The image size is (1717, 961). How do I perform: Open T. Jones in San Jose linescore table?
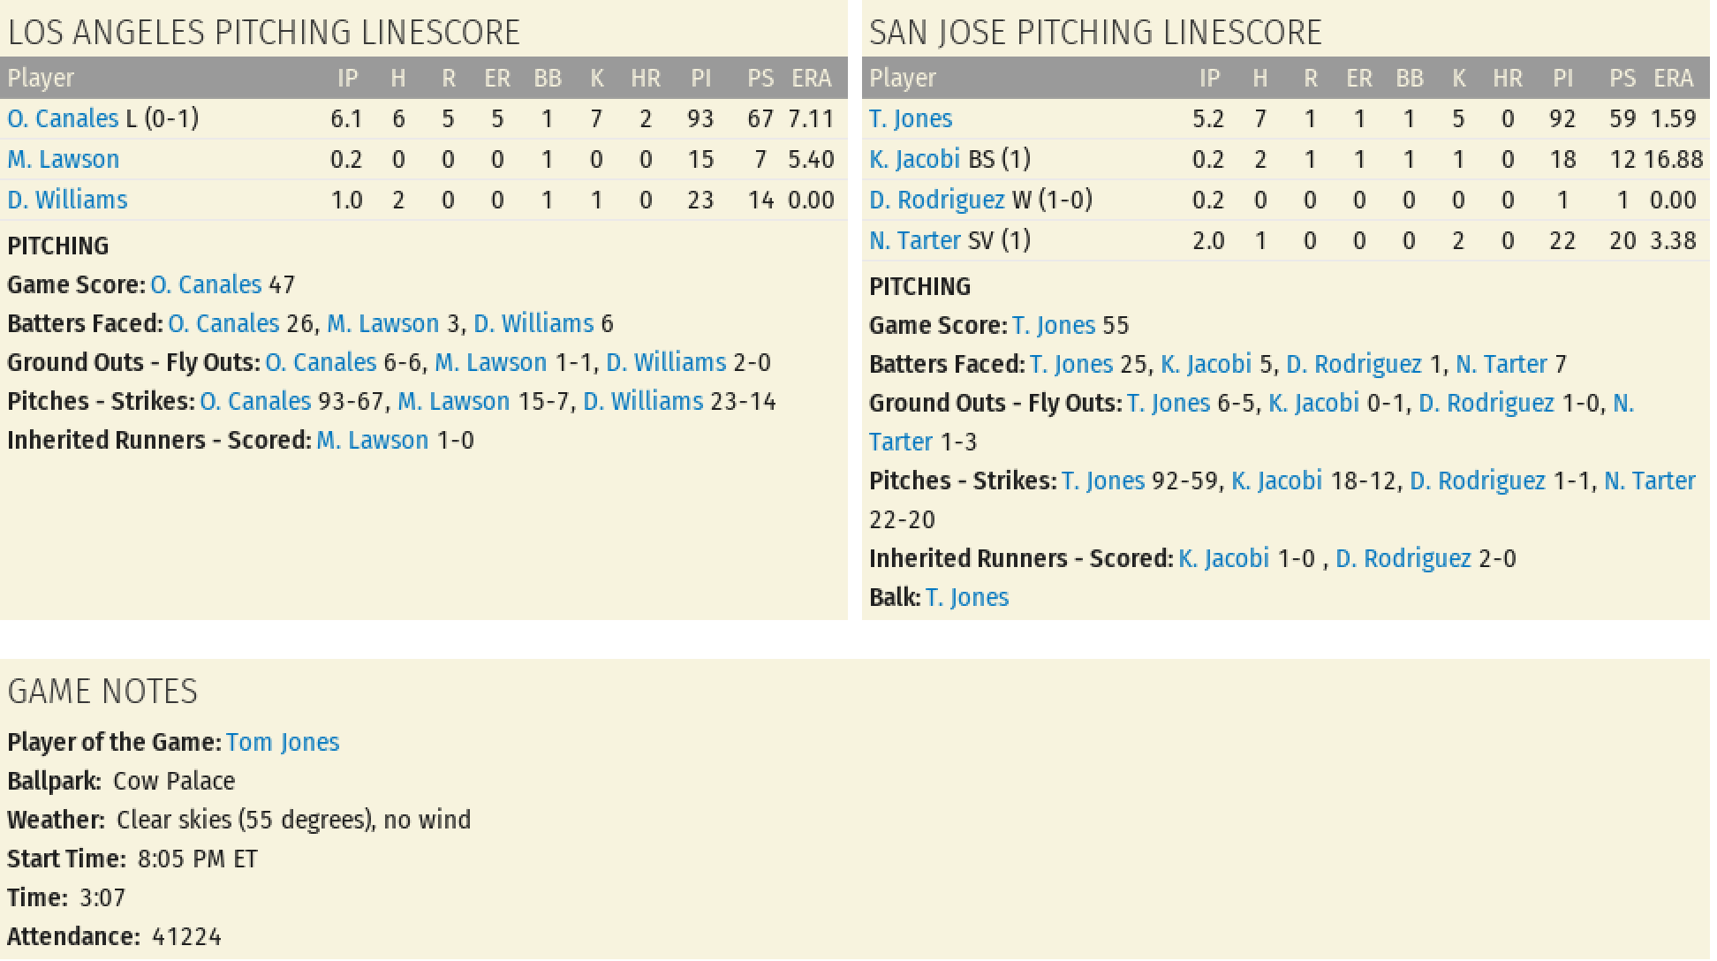click(911, 118)
